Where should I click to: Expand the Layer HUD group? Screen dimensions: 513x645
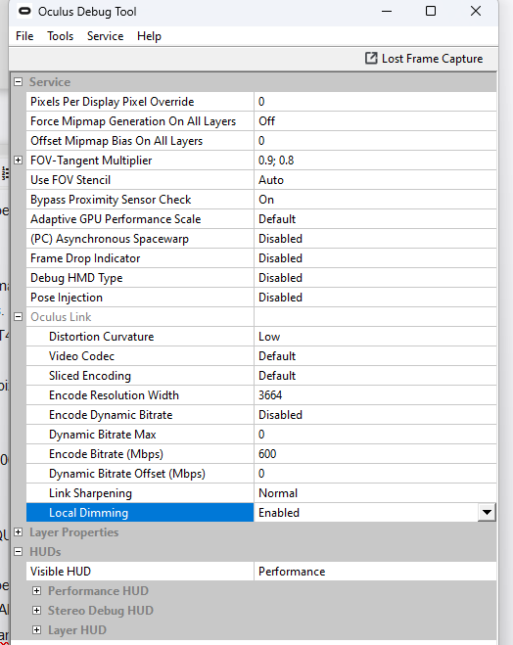[x=36, y=629]
